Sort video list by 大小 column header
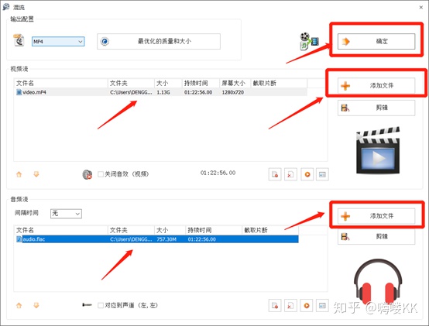The width and height of the screenshot is (429, 326). tap(168, 83)
